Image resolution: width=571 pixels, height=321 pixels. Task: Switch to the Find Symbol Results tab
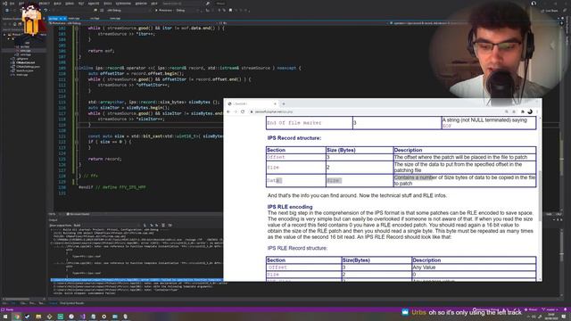[71, 303]
